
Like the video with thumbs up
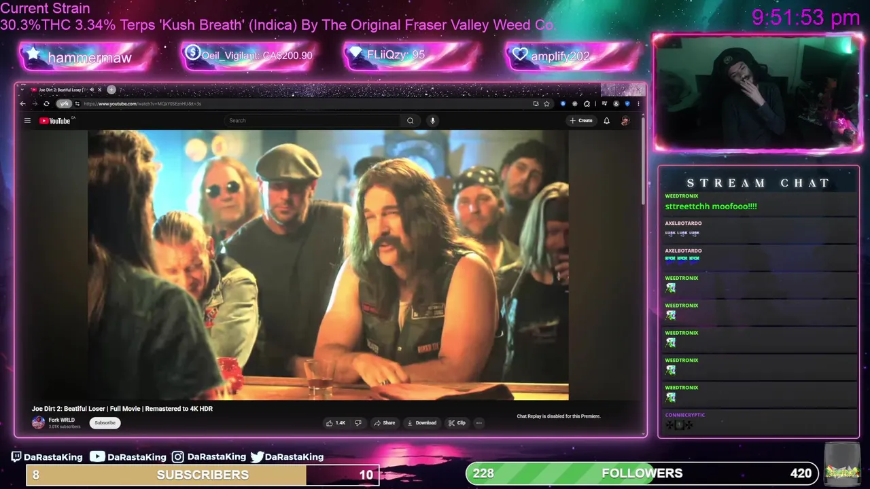pos(336,423)
